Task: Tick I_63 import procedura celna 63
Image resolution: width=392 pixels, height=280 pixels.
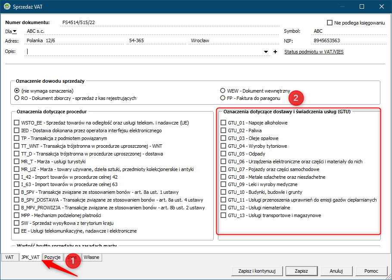Action: [16, 184]
